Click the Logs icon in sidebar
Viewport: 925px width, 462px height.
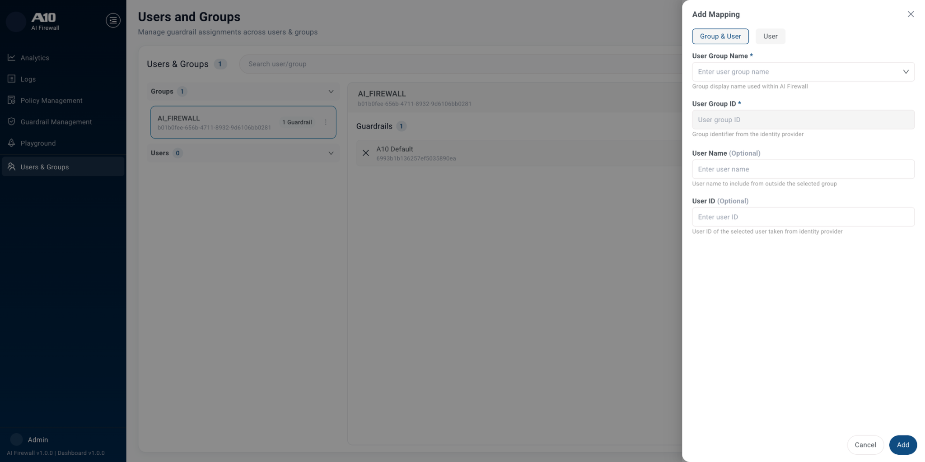point(11,79)
